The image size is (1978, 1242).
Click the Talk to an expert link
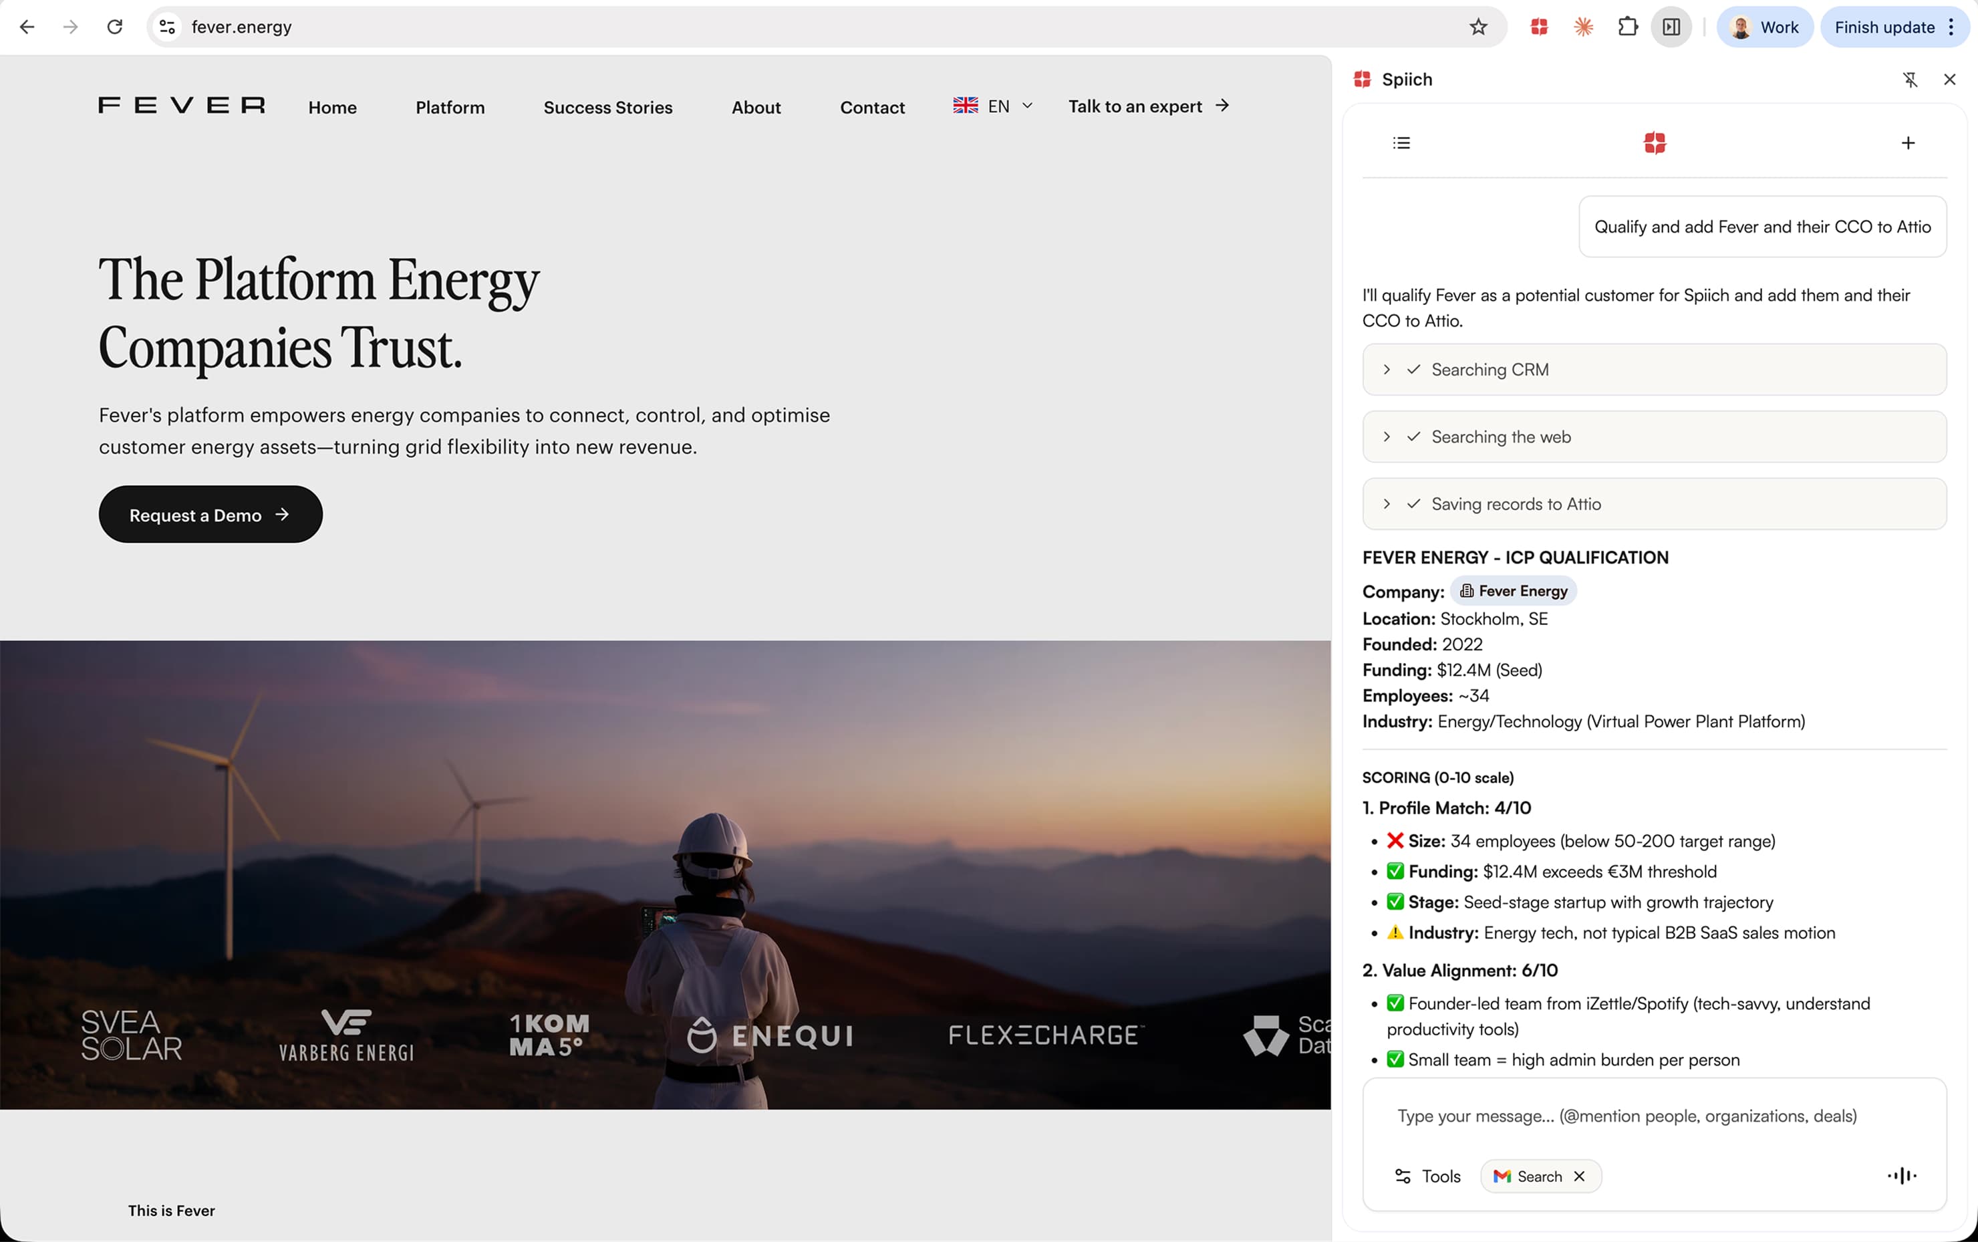1148,106
